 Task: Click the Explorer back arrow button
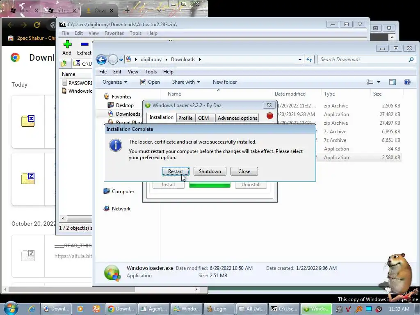[x=102, y=59]
